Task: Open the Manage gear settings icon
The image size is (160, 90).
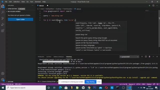Action: tap(3, 79)
